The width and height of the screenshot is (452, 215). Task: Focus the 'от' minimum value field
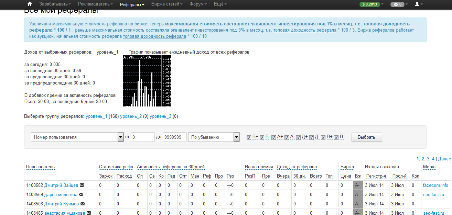point(143,137)
